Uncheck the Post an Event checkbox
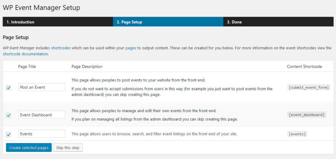The image size is (336, 159). point(8,88)
